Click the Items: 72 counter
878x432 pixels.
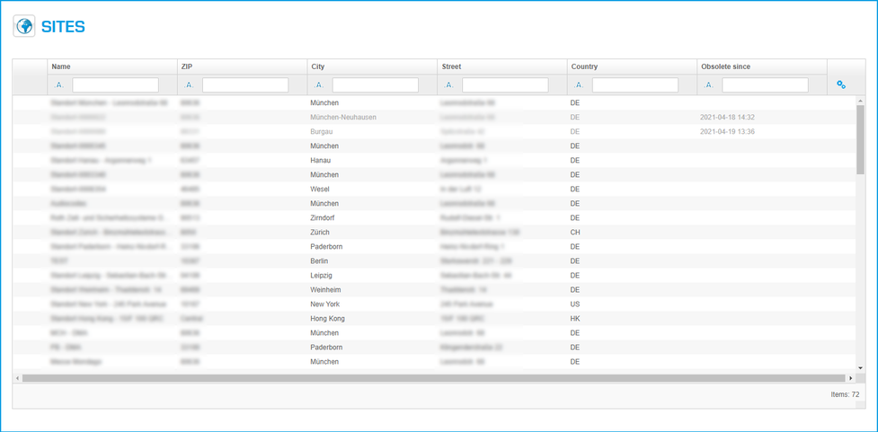click(845, 394)
